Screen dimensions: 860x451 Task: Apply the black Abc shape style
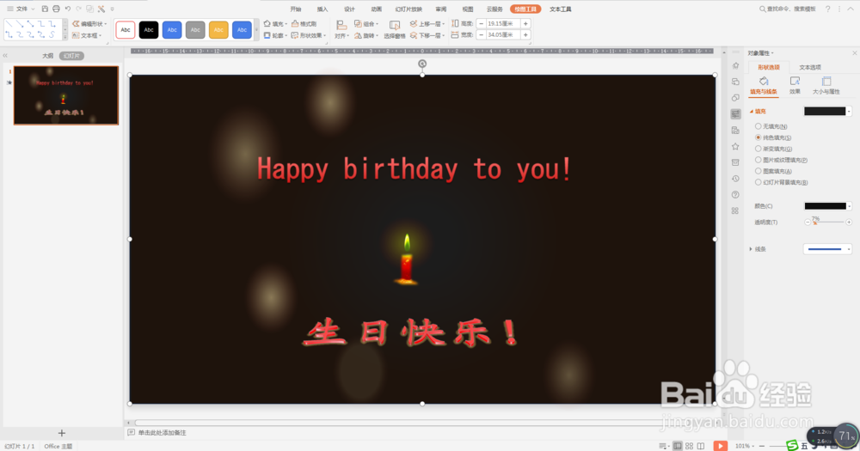[149, 29]
